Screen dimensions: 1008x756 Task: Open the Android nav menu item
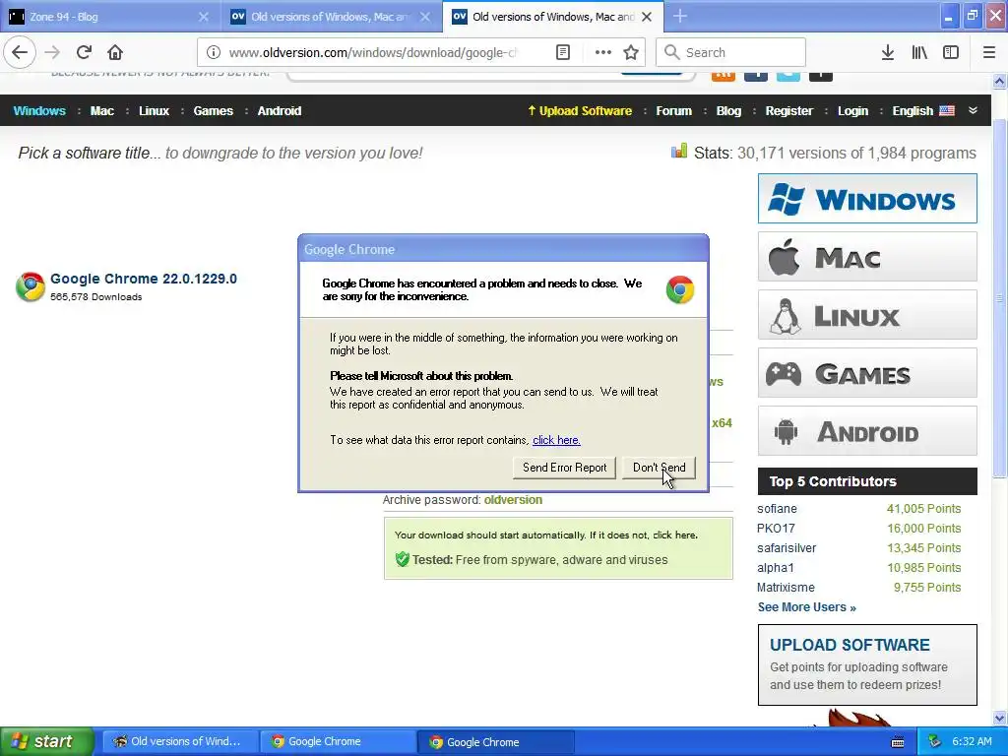point(280,110)
